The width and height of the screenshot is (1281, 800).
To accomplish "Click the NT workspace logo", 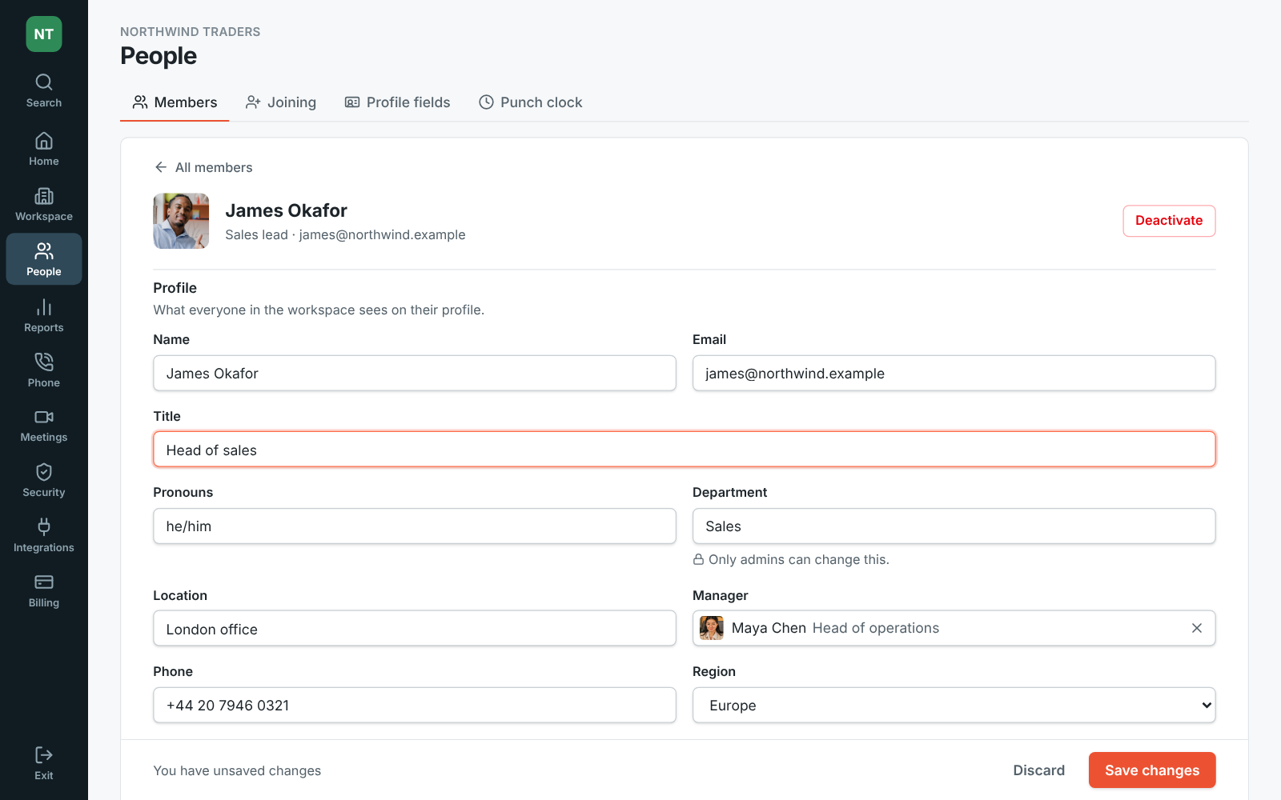I will point(44,34).
